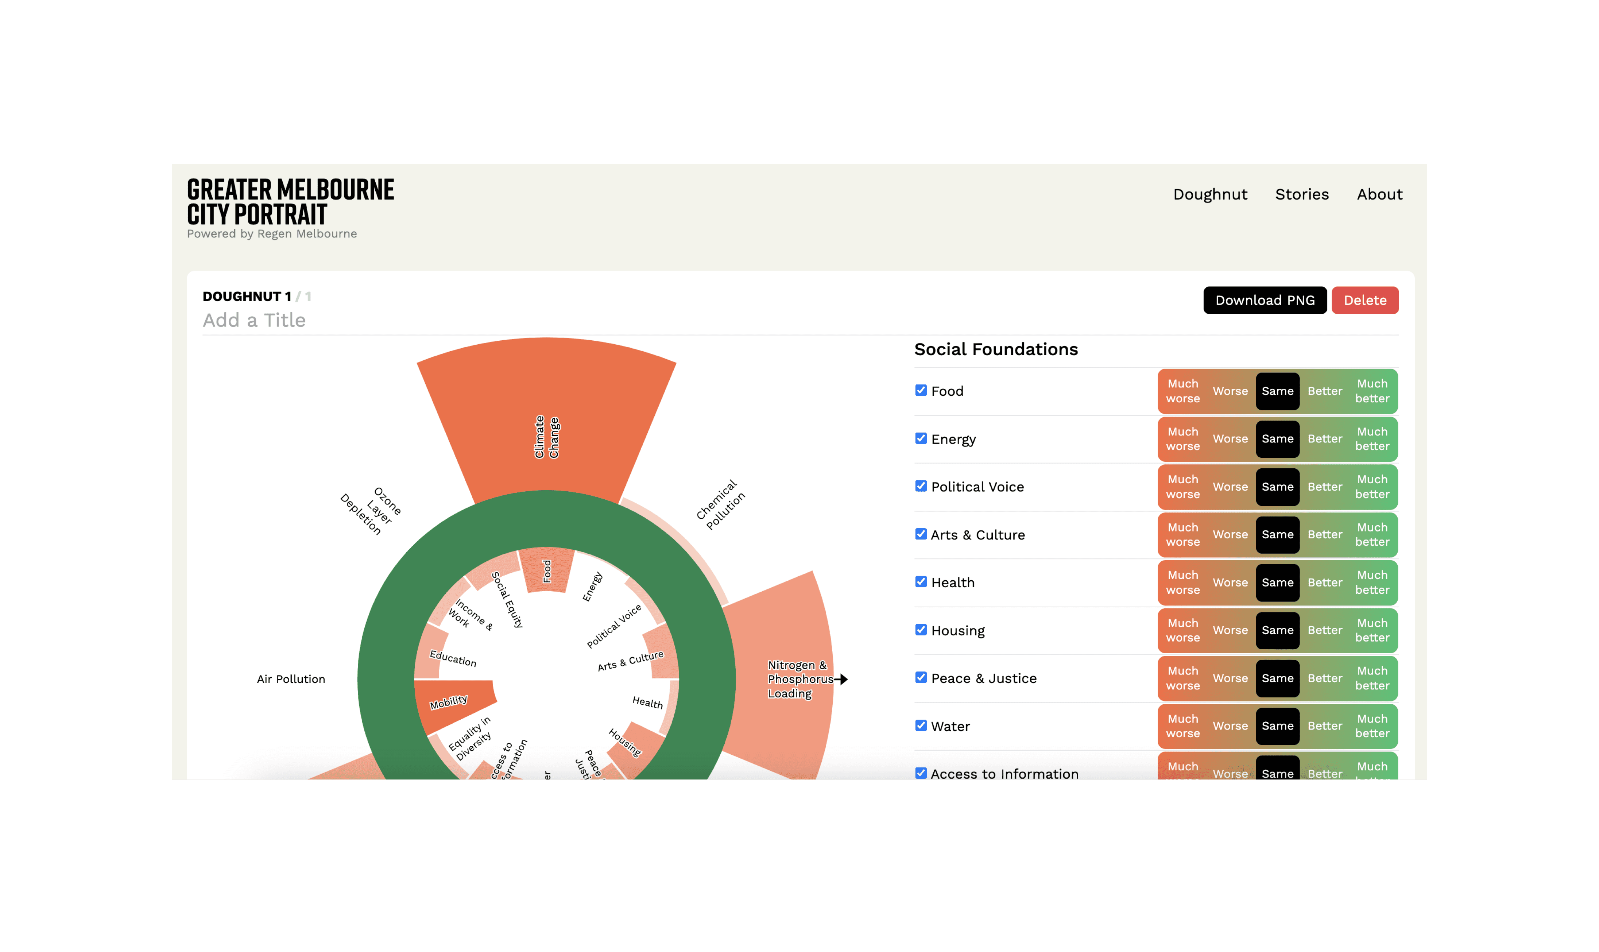Disable the Political Voice checkbox
Screen dimensions: 1599x952
(x=921, y=485)
